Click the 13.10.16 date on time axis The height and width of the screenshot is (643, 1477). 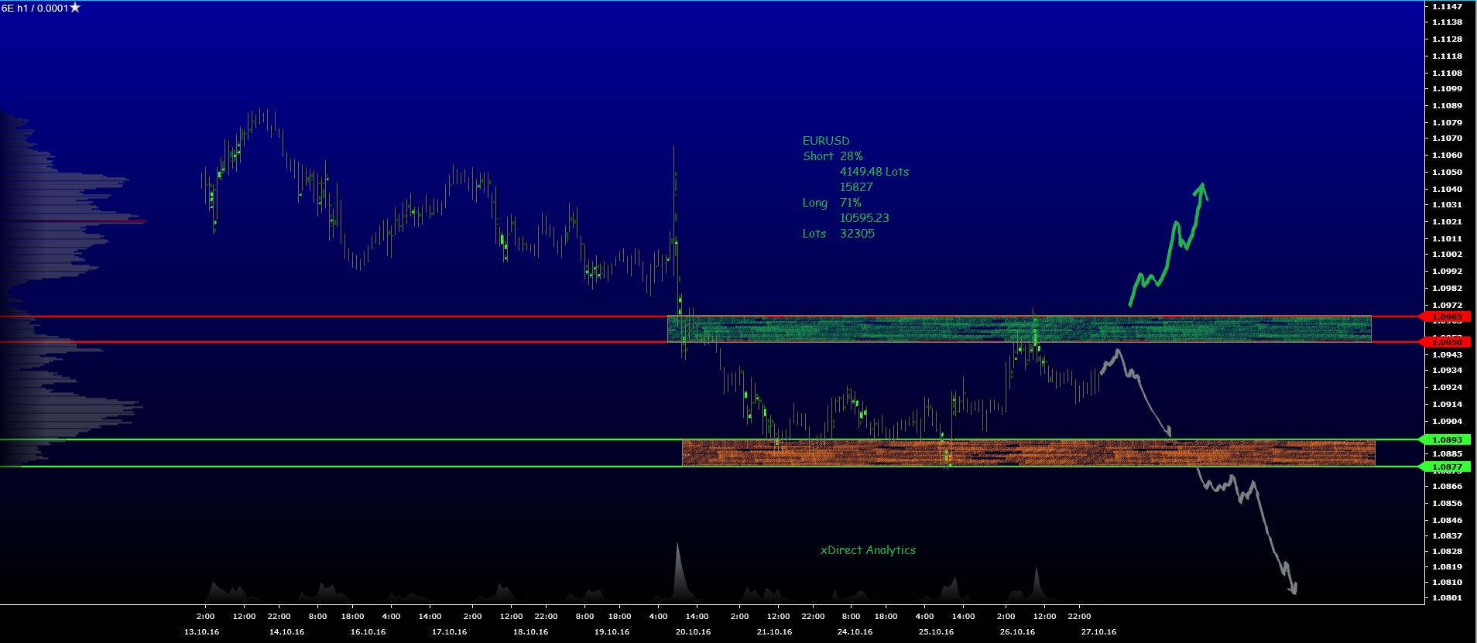[x=201, y=632]
